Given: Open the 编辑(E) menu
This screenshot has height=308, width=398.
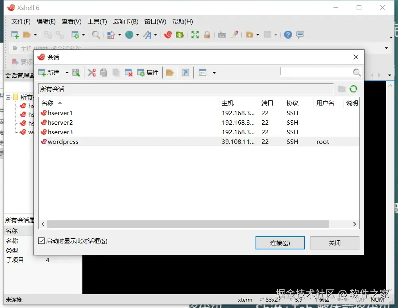Looking at the screenshot, I should pos(46,22).
